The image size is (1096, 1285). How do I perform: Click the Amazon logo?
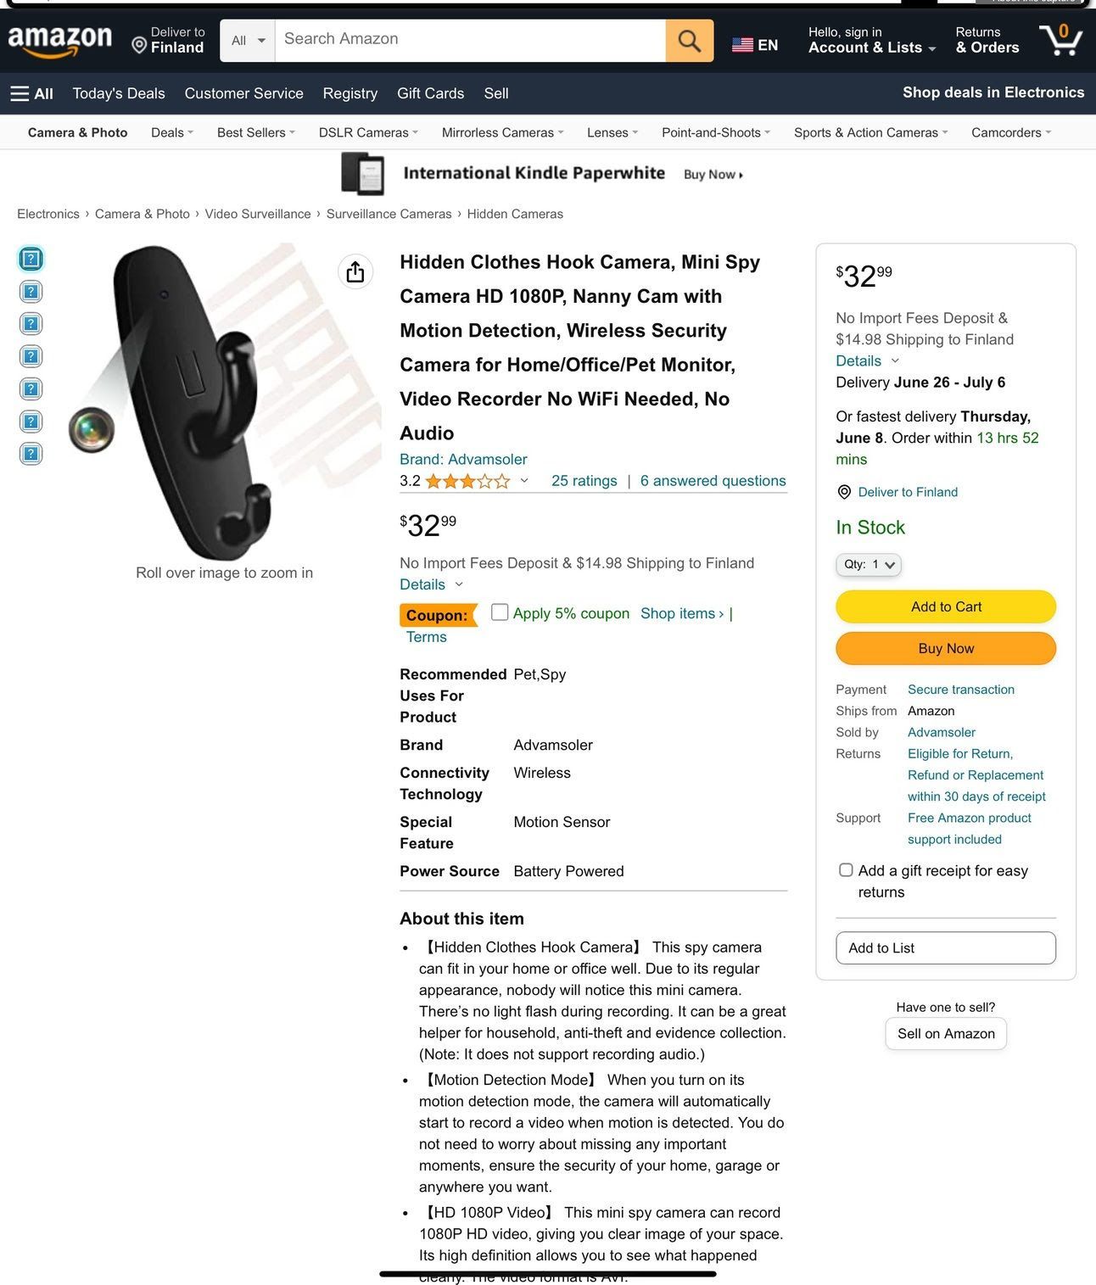tap(59, 41)
